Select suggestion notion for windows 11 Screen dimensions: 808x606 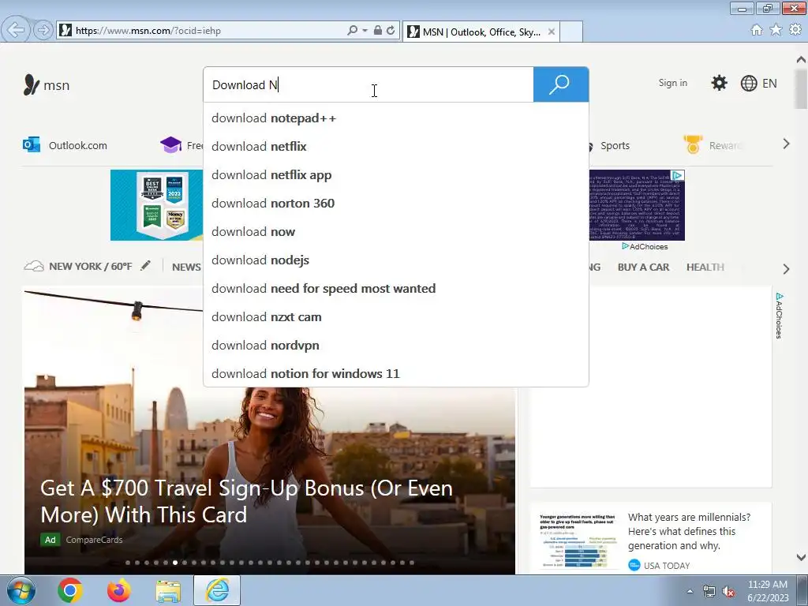click(x=396, y=373)
